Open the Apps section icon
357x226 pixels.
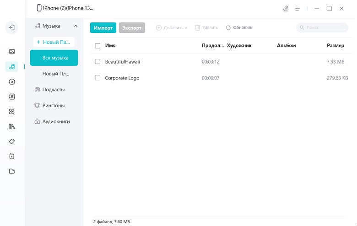[x=12, y=111]
